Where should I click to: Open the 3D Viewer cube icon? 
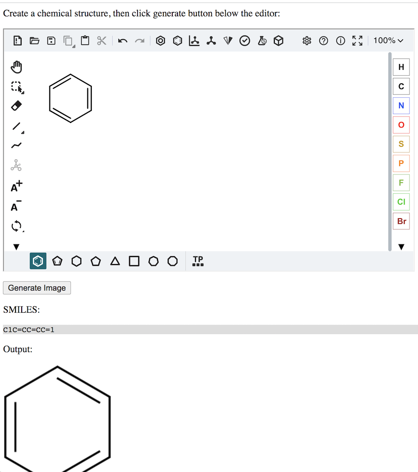tap(278, 40)
